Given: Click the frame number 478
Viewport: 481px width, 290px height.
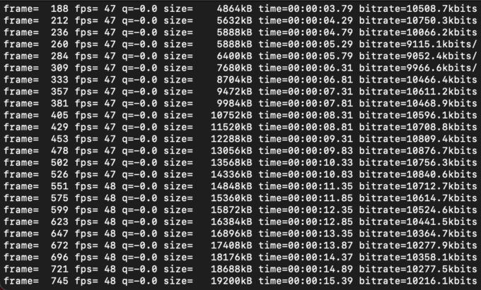Looking at the screenshot, I should click(59, 151).
